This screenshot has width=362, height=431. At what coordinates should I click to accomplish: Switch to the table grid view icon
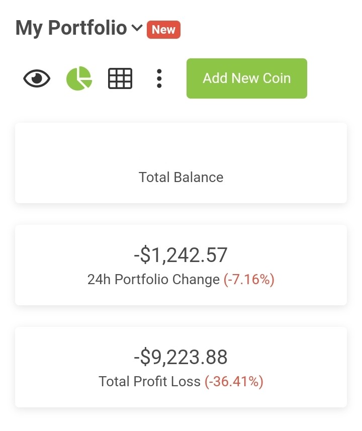(120, 78)
